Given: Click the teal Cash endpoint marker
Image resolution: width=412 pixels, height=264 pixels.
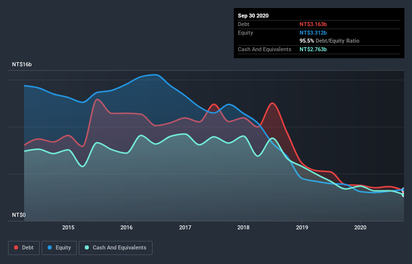Looking at the screenshot, I should coord(403,195).
